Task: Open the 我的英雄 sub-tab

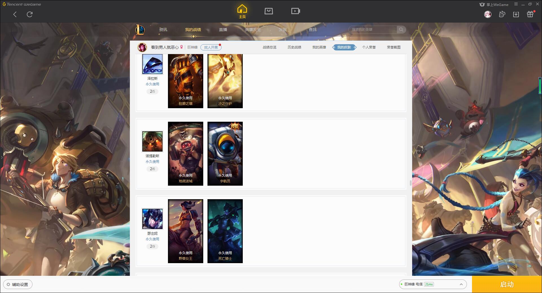Action: click(x=319, y=47)
